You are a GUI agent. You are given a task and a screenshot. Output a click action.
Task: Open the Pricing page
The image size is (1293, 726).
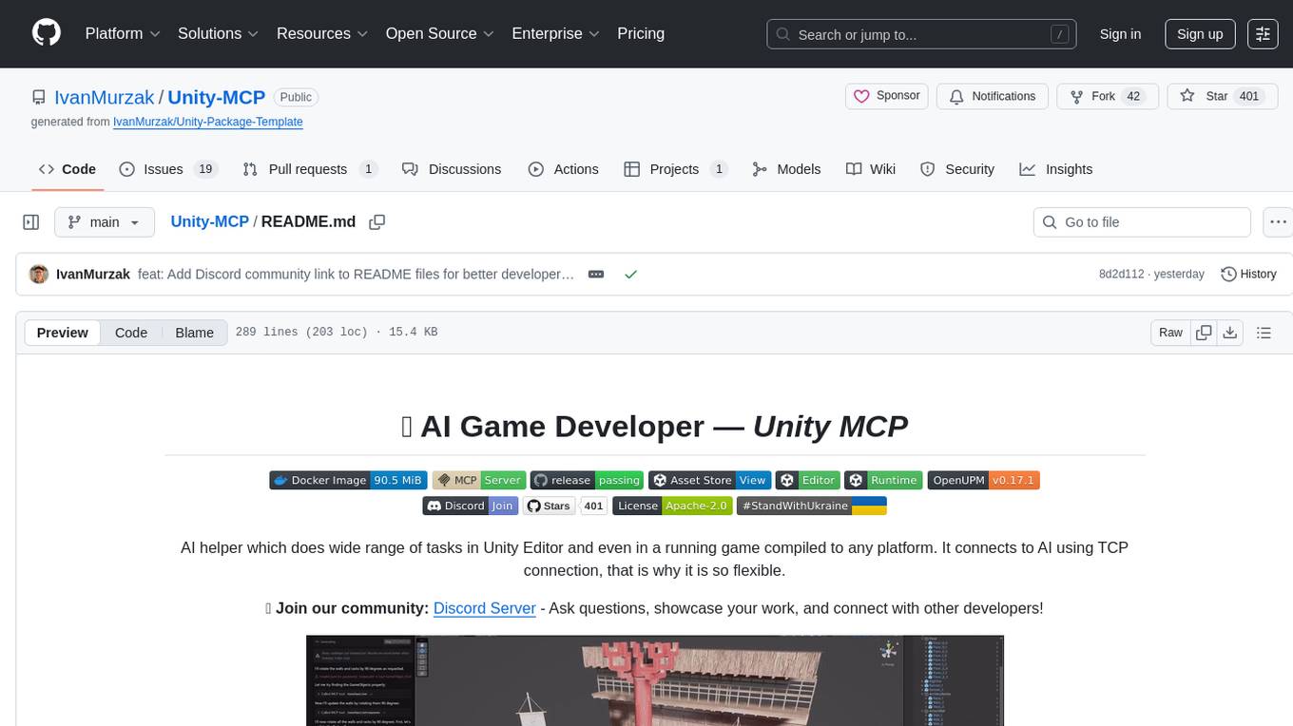coord(641,33)
